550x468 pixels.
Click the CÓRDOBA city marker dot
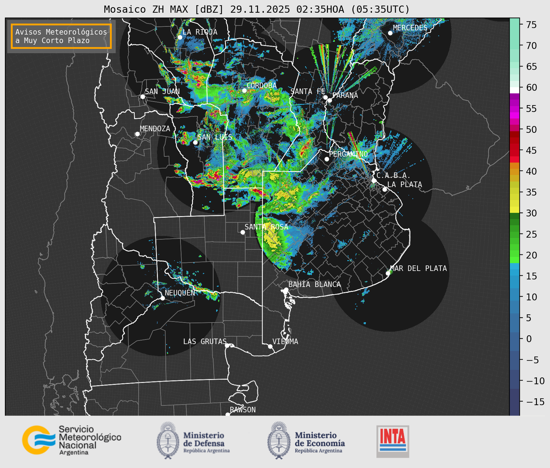[x=245, y=90]
